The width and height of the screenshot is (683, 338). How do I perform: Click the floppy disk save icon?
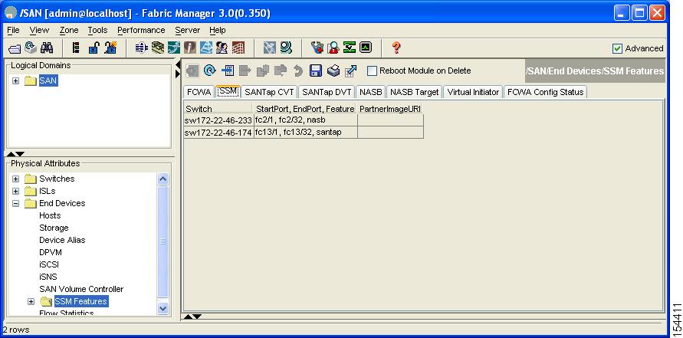pyautogui.click(x=316, y=71)
